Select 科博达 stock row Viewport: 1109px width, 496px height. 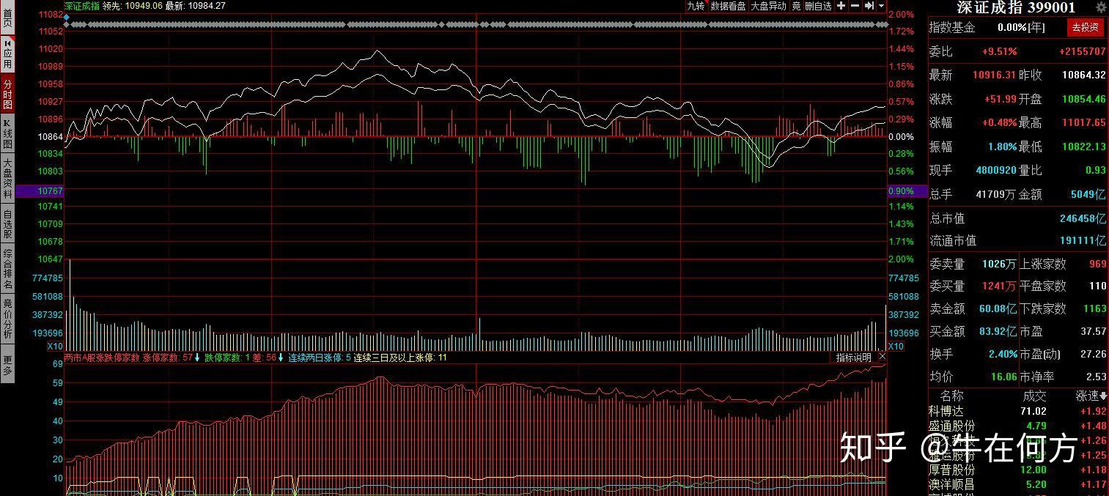(1017, 411)
